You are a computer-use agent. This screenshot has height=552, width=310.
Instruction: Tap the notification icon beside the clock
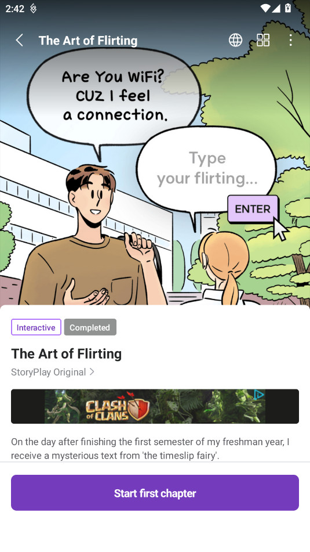tap(33, 9)
